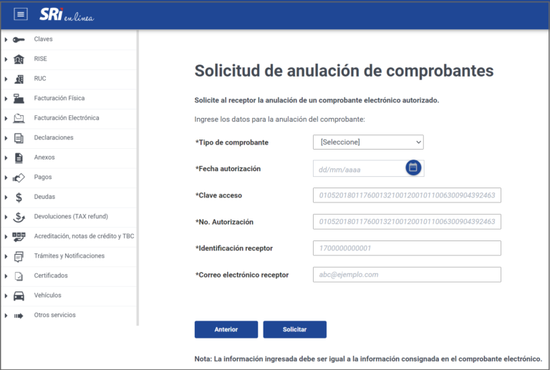This screenshot has width=550, height=370.
Task: Open Vehículos in sidebar
Action: [x=47, y=295]
